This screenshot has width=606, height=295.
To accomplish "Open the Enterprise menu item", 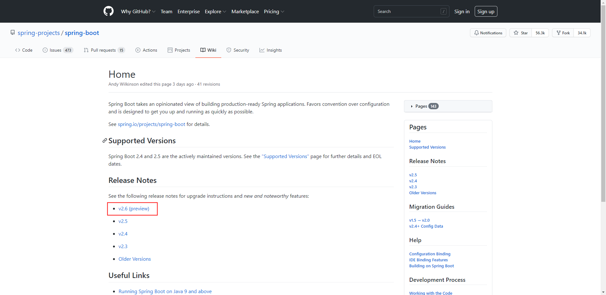I will point(188,11).
